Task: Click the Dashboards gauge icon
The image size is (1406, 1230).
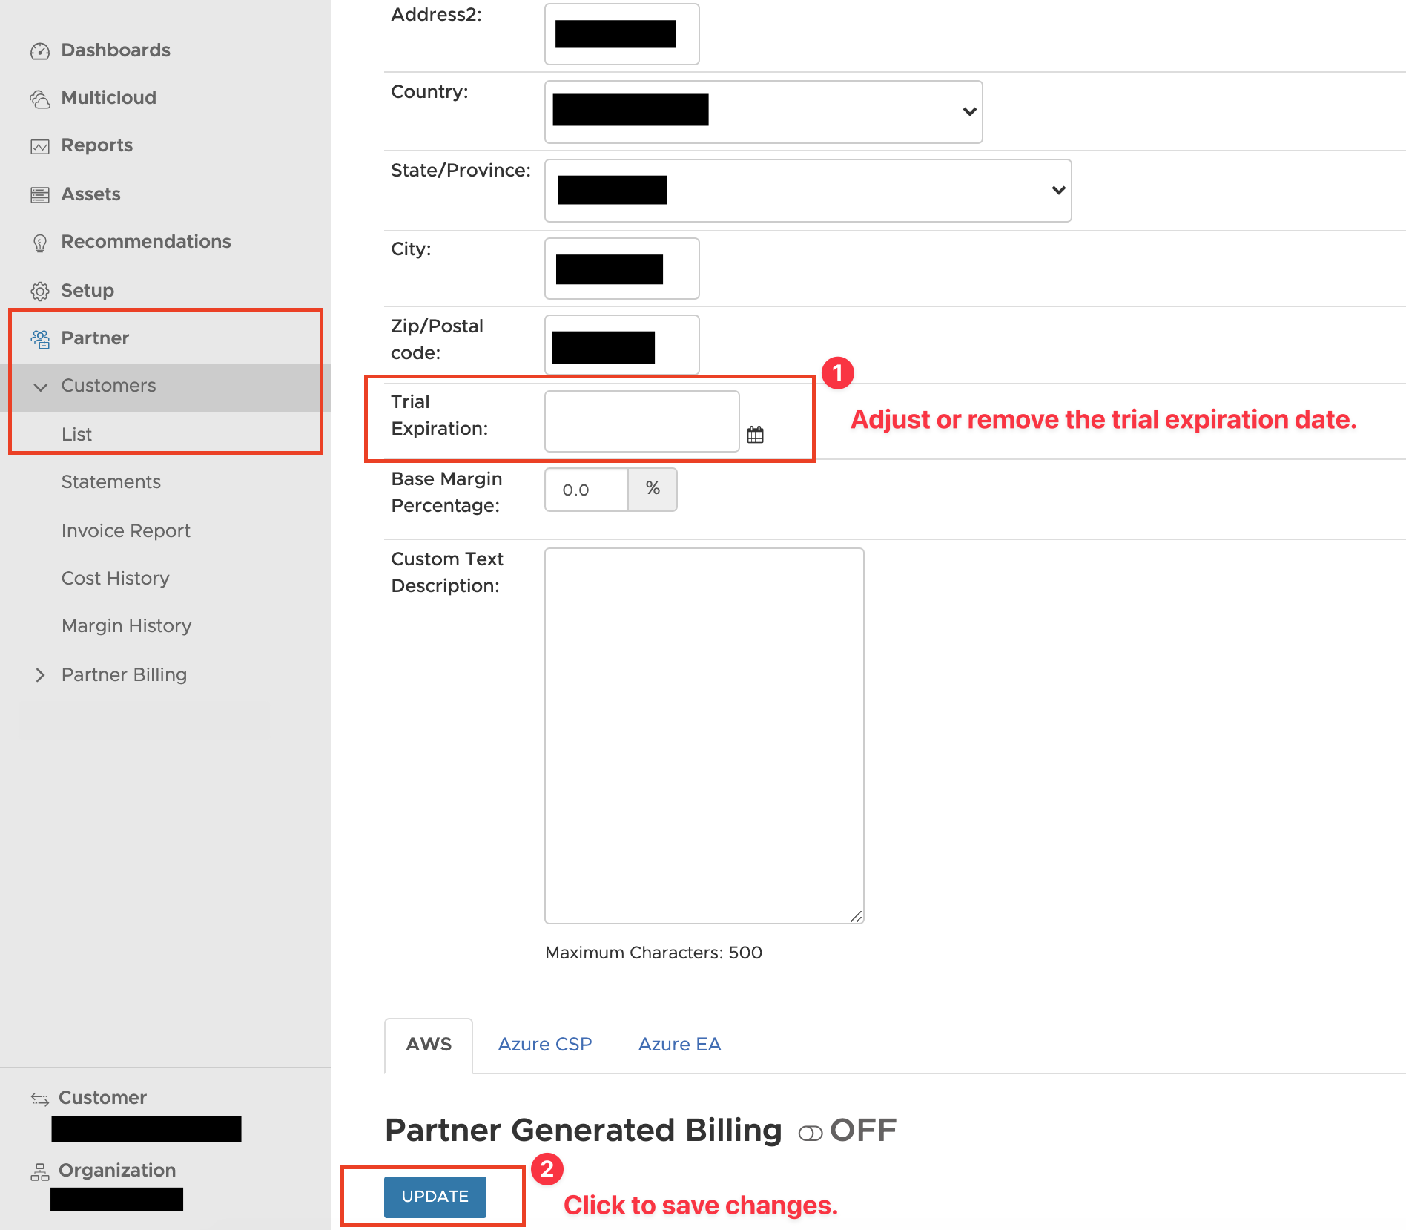Action: (40, 51)
